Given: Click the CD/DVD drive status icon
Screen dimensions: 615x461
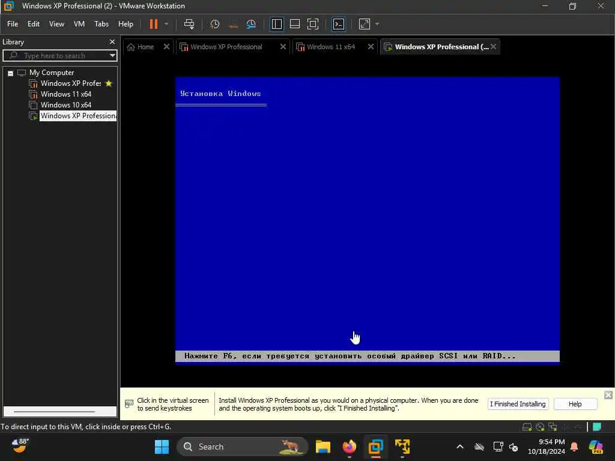Looking at the screenshot, I should coord(540,427).
